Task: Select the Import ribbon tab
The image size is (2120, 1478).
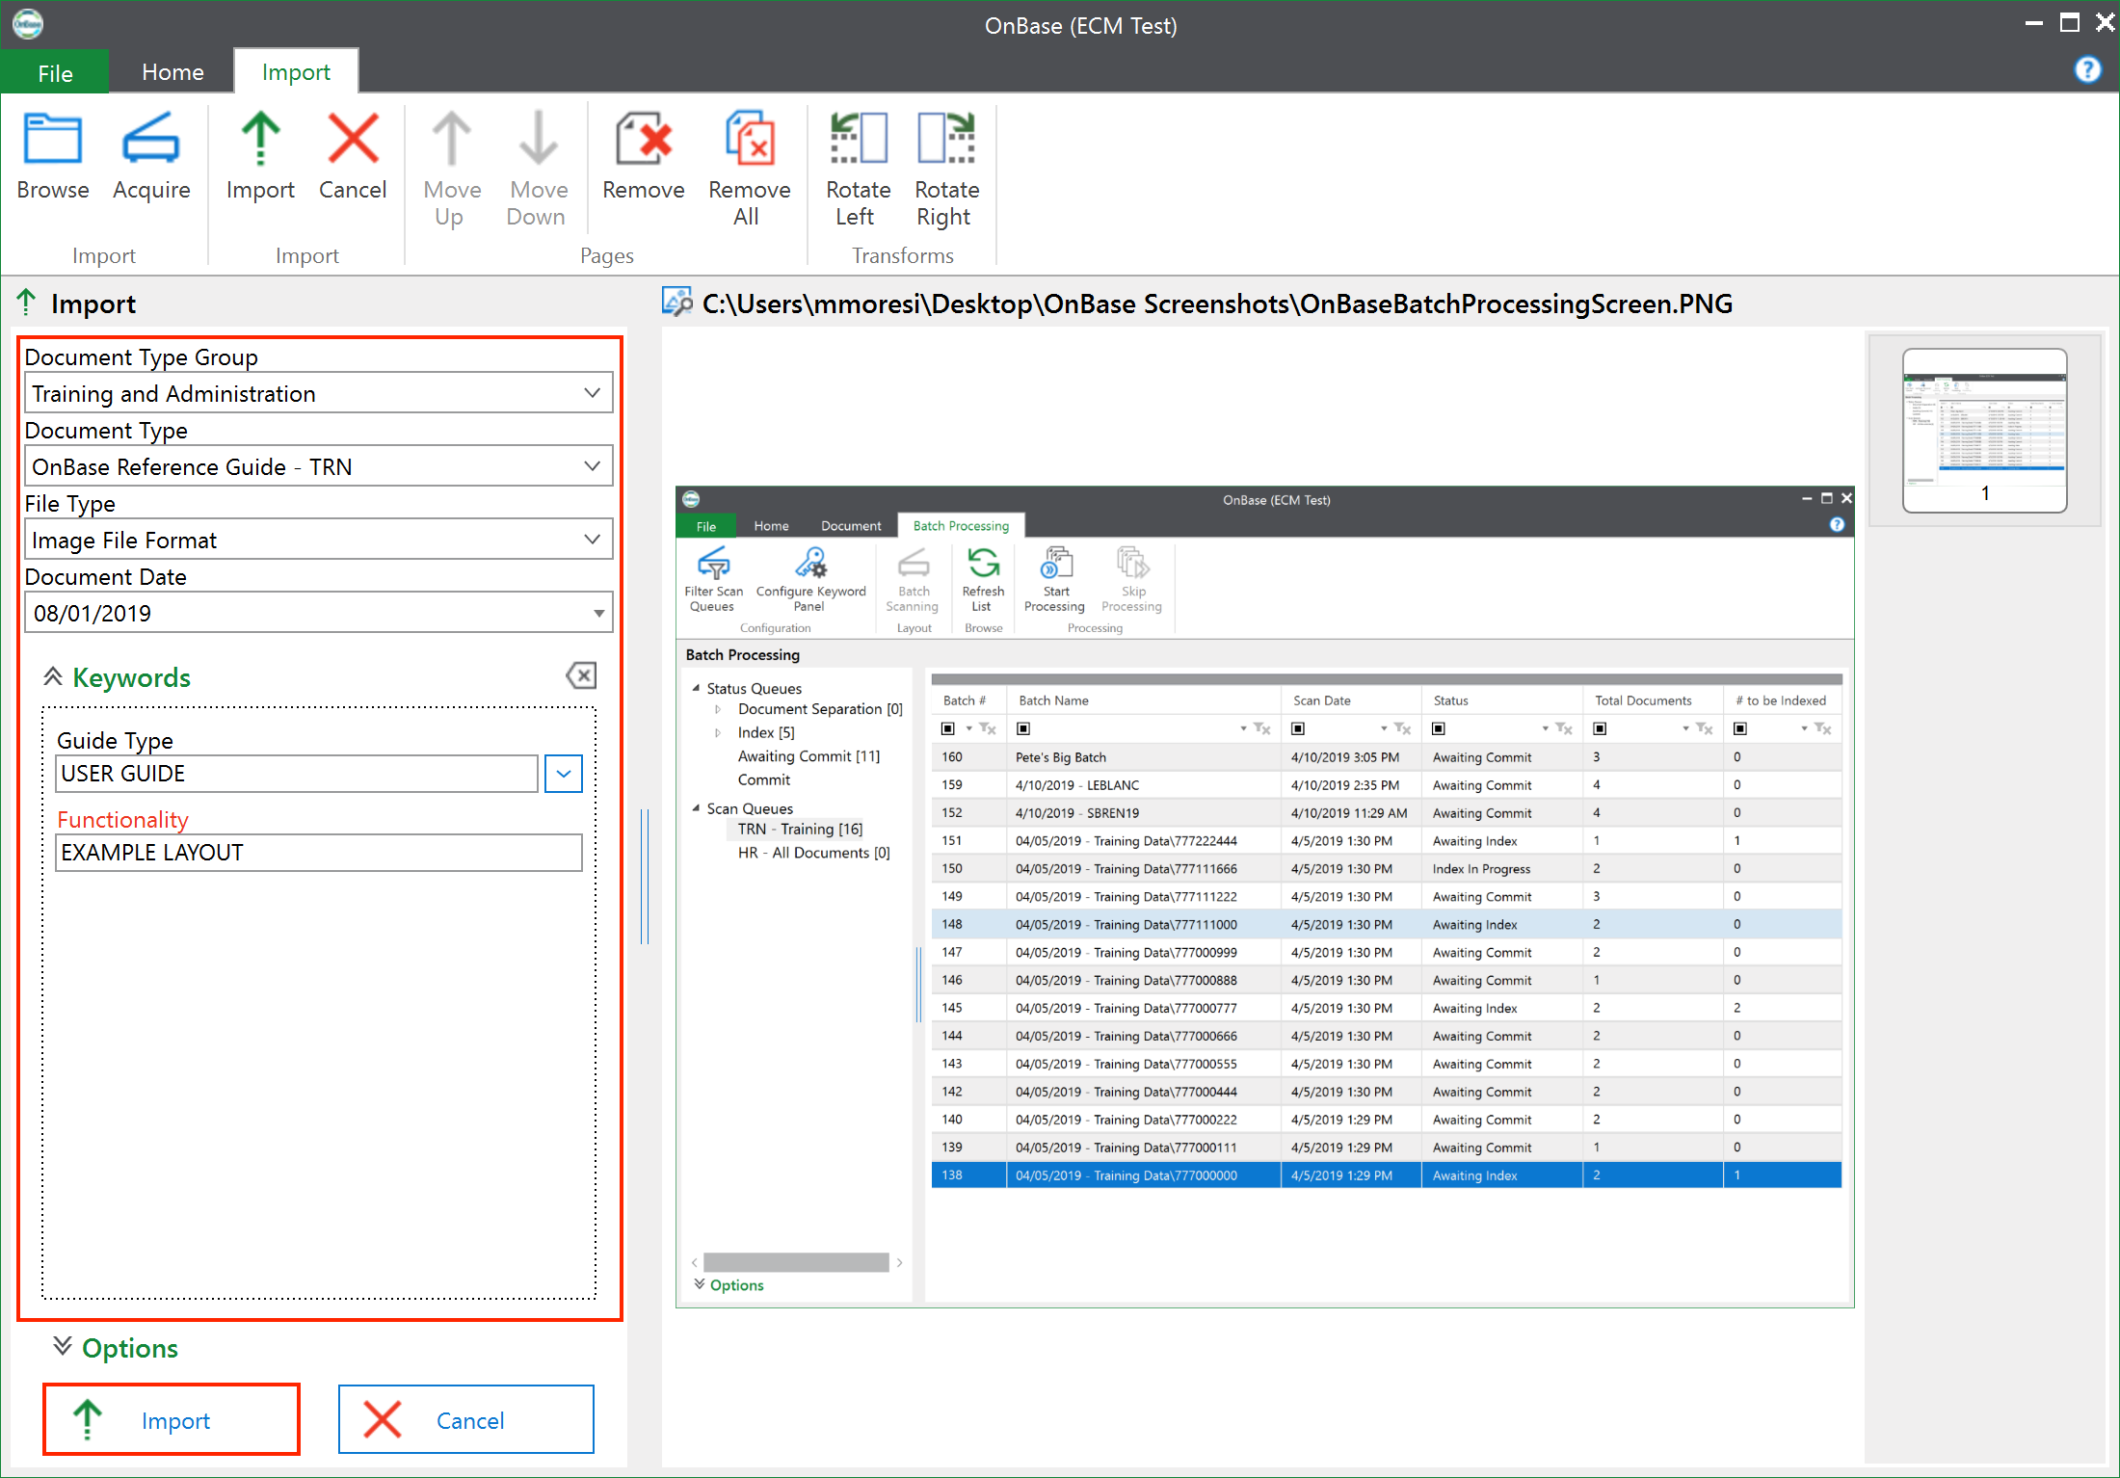Action: pyautogui.click(x=296, y=72)
